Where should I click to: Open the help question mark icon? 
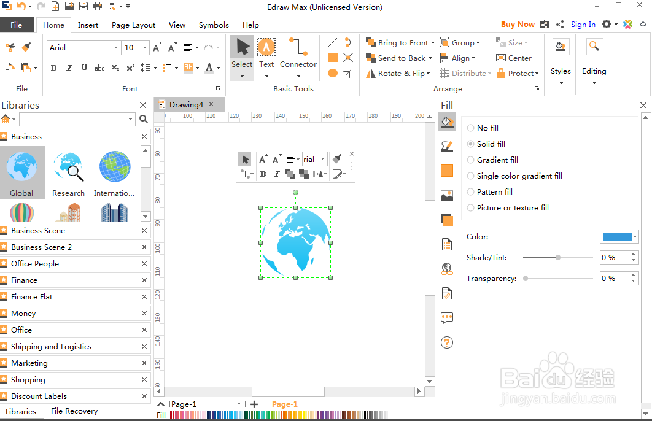tap(447, 342)
